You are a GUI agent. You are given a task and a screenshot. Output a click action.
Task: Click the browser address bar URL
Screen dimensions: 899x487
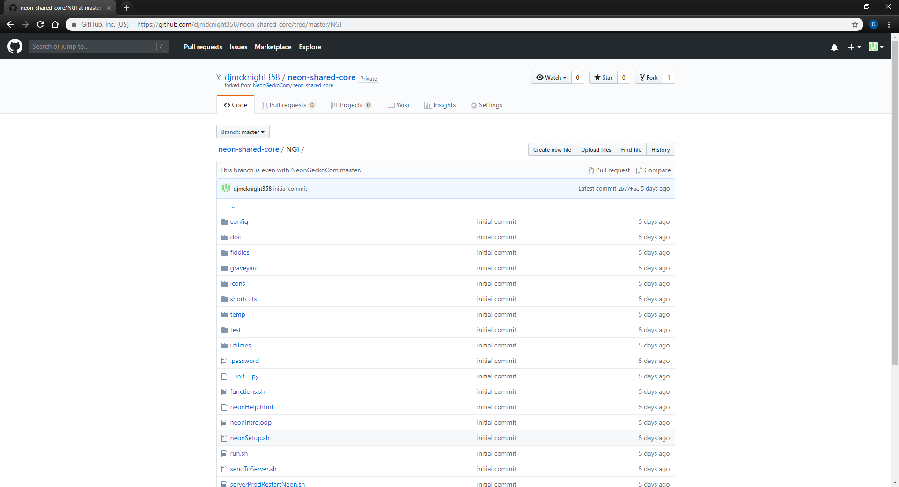[239, 24]
